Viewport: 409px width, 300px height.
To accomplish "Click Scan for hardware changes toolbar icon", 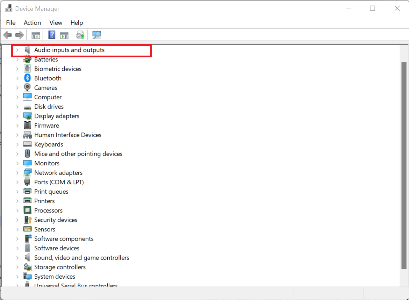I will (96, 35).
